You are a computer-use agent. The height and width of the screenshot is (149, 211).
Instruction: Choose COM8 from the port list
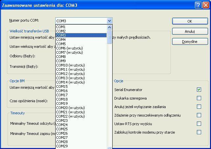[x=81, y=57]
